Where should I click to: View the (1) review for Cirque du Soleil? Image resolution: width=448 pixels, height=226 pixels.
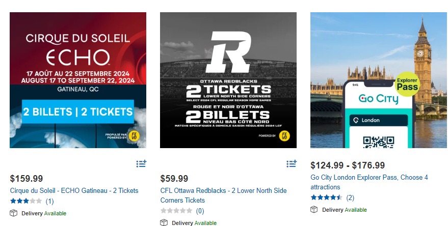tap(50, 201)
